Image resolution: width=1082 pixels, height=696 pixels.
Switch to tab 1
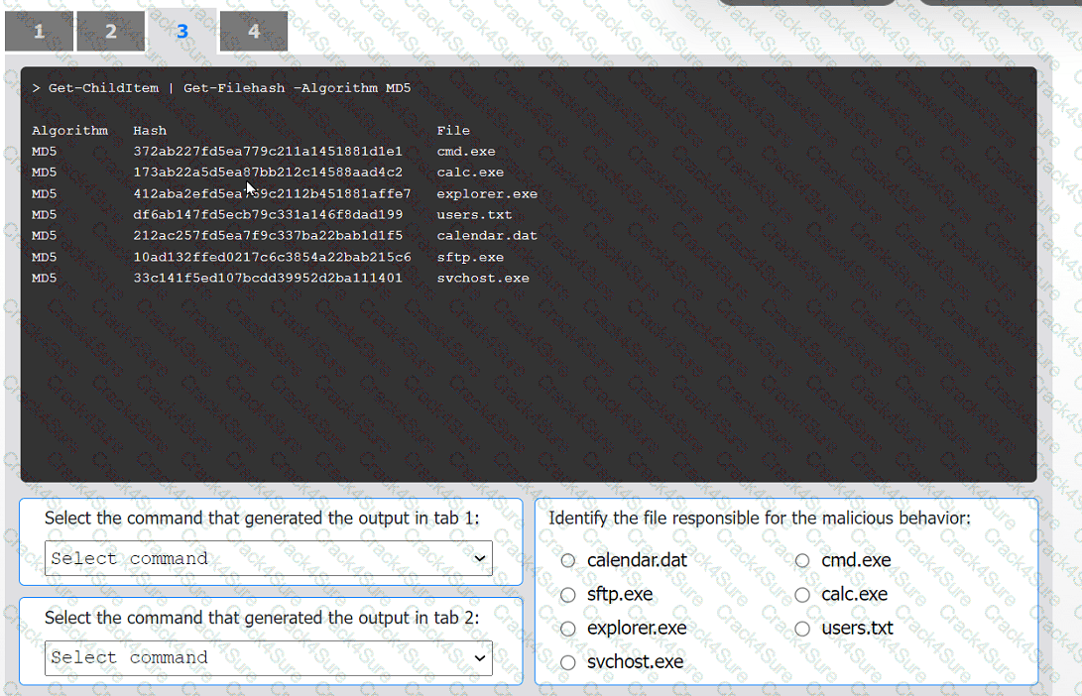pyautogui.click(x=39, y=30)
